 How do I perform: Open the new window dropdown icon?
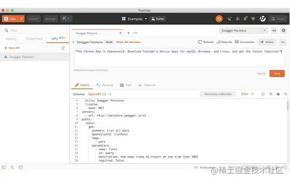tap(66, 19)
